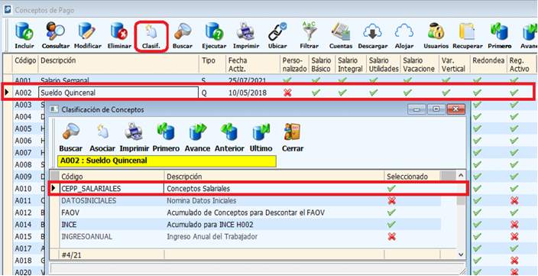Click the Recuperar icon
The width and height of the screenshot is (538, 276).
click(468, 31)
